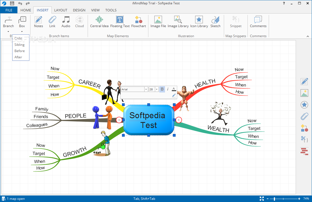Redo the last action
The image size is (312, 202).
[x=28, y=3]
